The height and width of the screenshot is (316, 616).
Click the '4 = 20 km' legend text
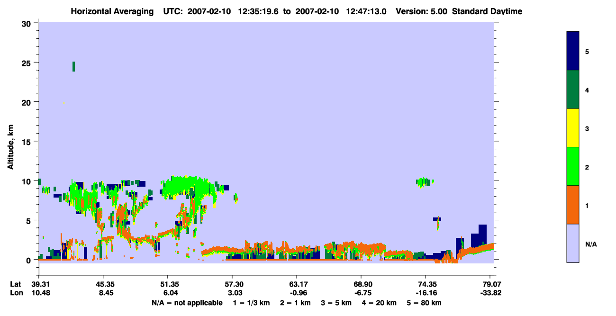(379, 303)
